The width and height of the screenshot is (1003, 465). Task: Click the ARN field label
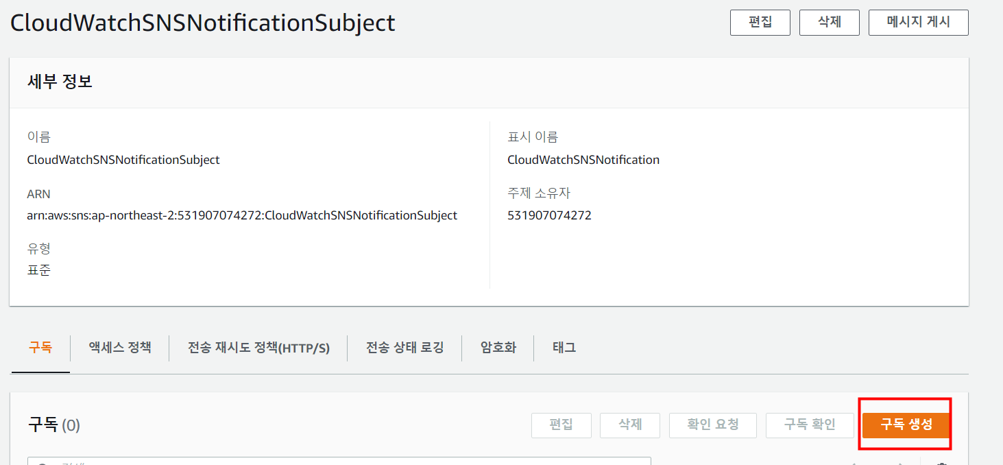39,194
